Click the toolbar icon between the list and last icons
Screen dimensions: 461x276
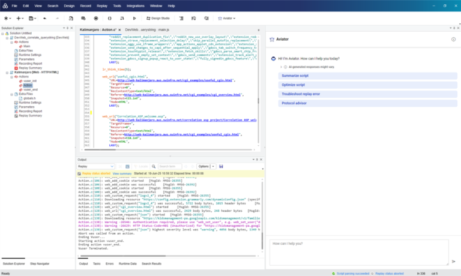point(194,18)
